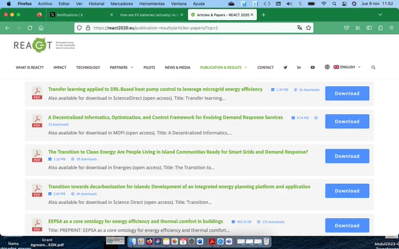Go back to the previous page
Viewport: 399px width, 249px height.
pos(8,28)
